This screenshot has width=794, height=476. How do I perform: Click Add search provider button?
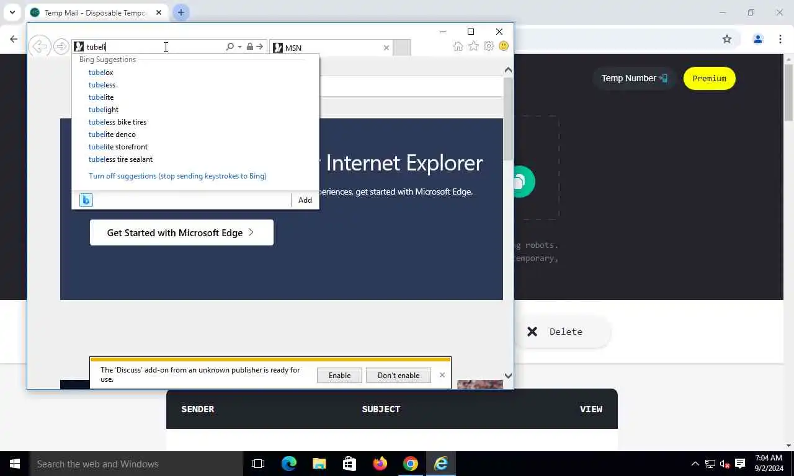click(x=305, y=200)
